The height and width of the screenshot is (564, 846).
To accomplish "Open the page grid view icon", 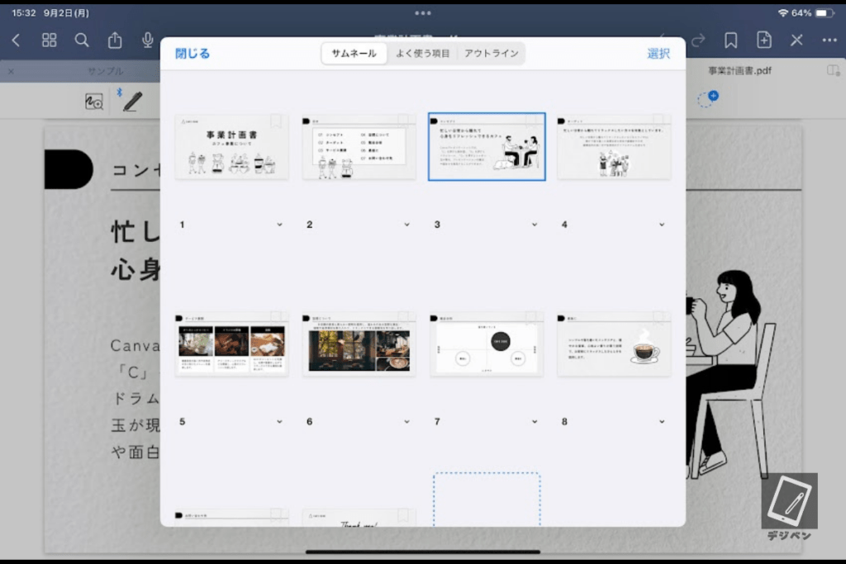I will 49,40.
